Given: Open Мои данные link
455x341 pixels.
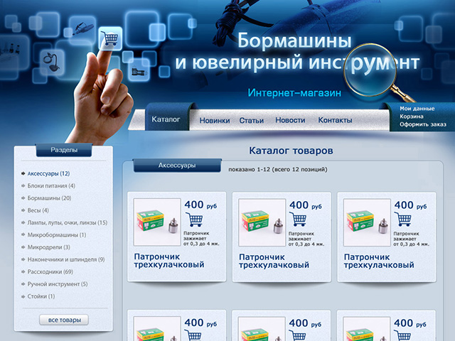Looking at the screenshot, I should tap(417, 109).
